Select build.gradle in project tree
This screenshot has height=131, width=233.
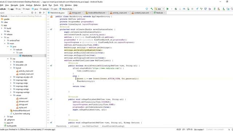click(x=10, y=126)
